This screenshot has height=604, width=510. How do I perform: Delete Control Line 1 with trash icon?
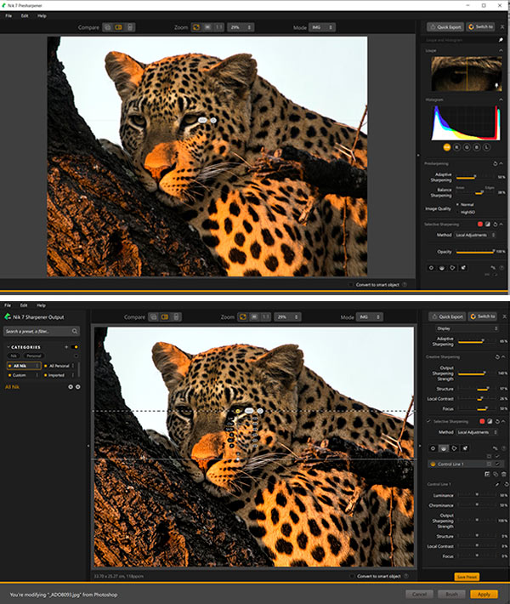click(x=501, y=473)
